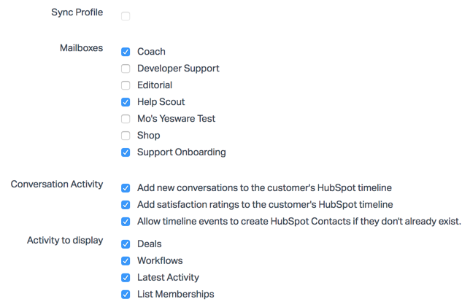Image resolution: width=470 pixels, height=307 pixels.
Task: Toggle the add new conversations checkbox
Action: pos(126,188)
